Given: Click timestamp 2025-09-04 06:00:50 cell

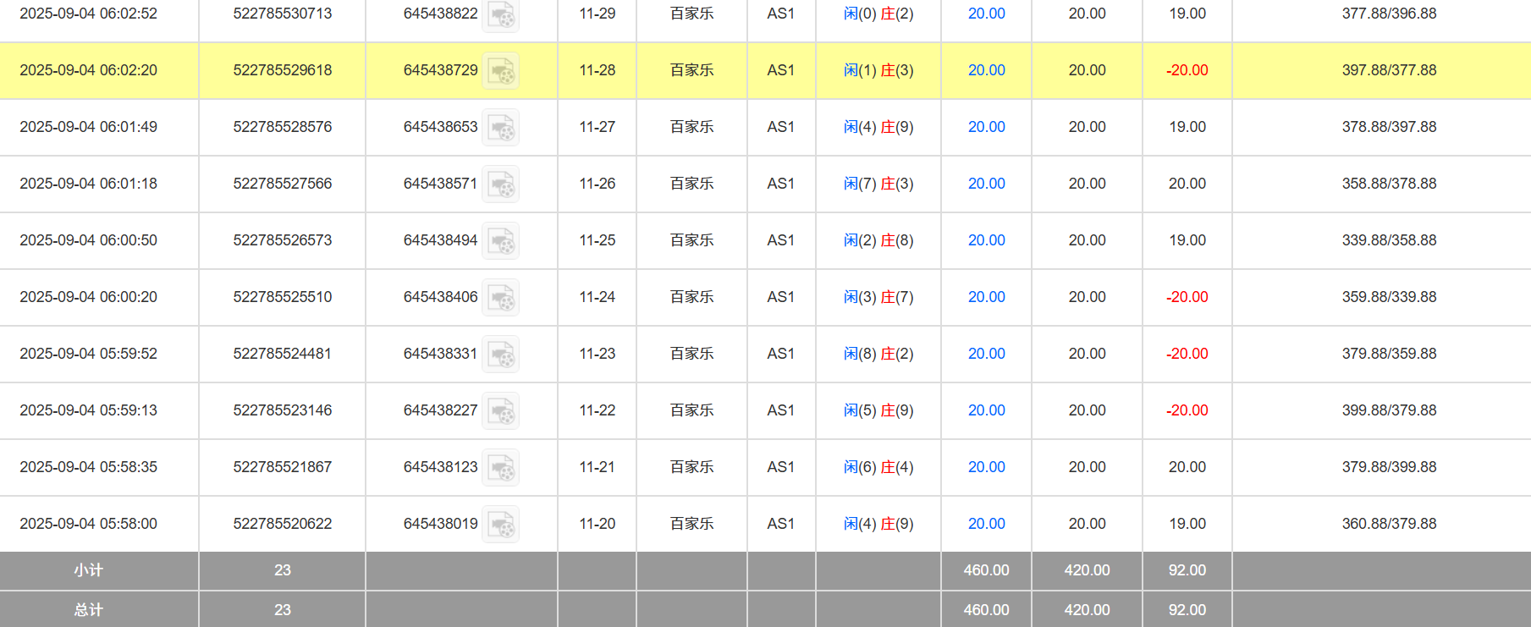Looking at the screenshot, I should point(88,240).
